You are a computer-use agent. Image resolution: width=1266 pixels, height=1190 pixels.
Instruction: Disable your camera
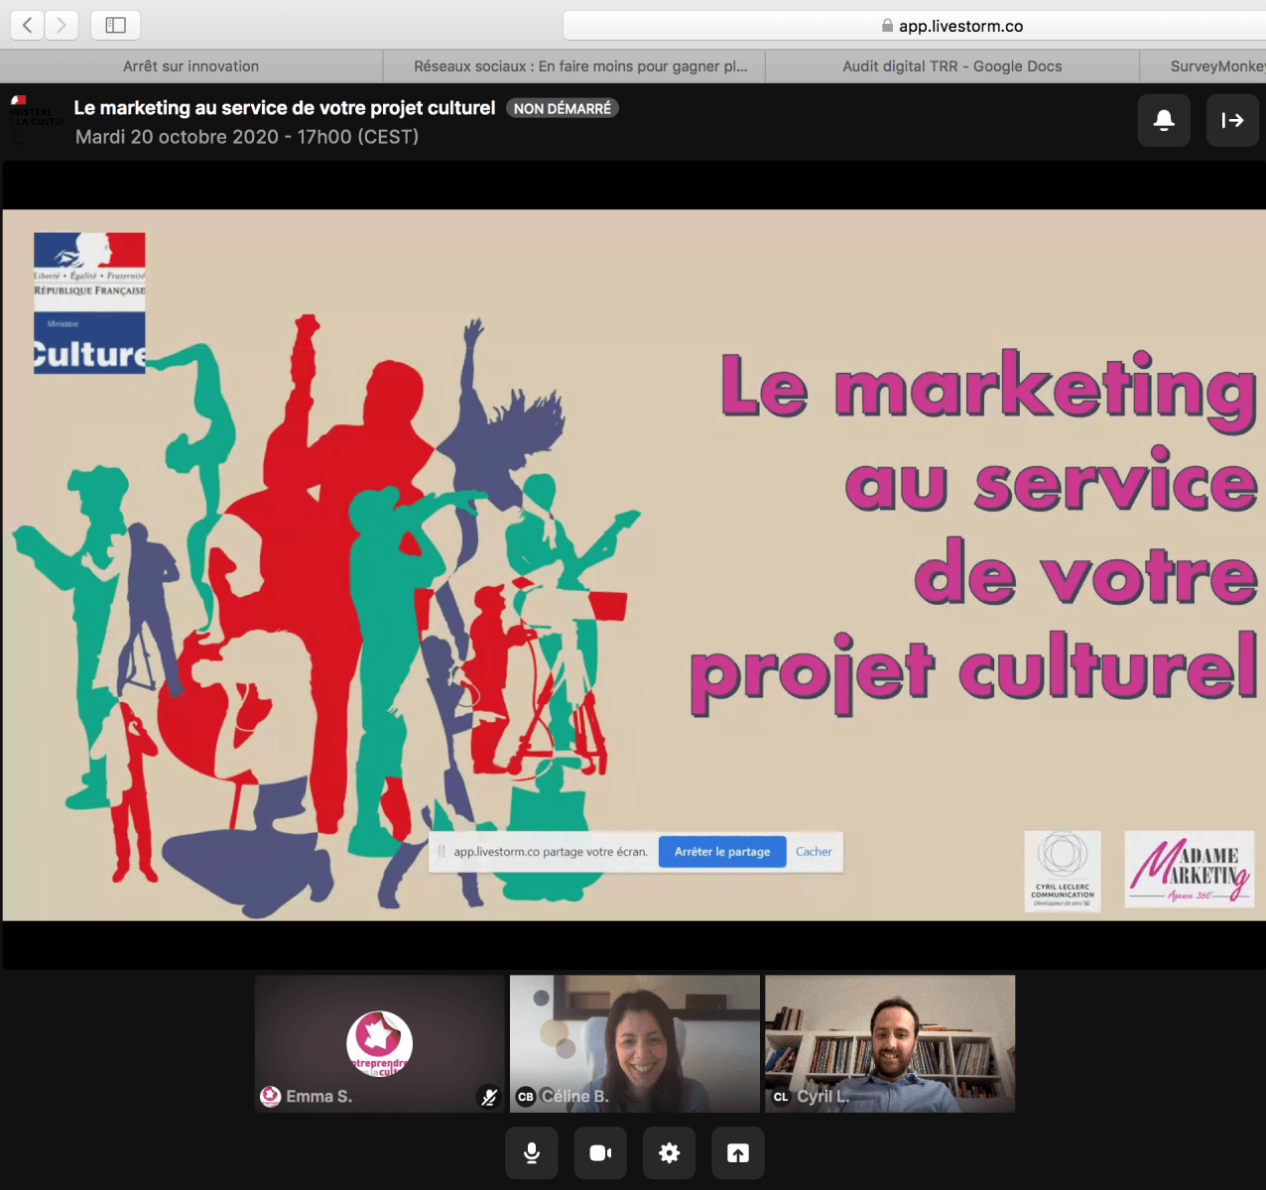pyautogui.click(x=600, y=1152)
